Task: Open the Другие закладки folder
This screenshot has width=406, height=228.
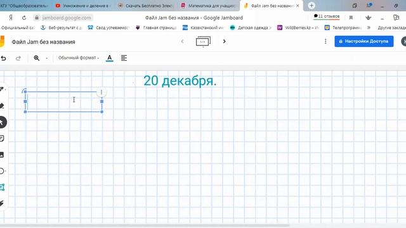Action: [x=391, y=28]
